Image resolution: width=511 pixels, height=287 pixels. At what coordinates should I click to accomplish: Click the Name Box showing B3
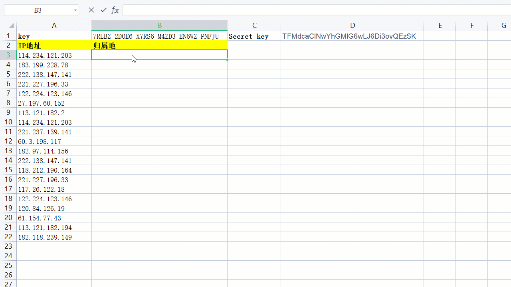(38, 11)
